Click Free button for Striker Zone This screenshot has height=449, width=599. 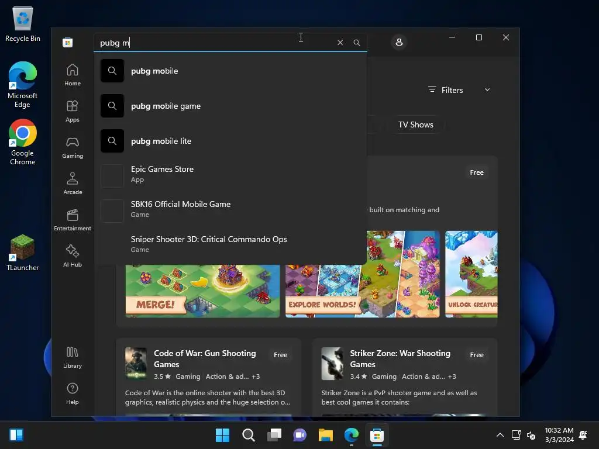tap(476, 355)
